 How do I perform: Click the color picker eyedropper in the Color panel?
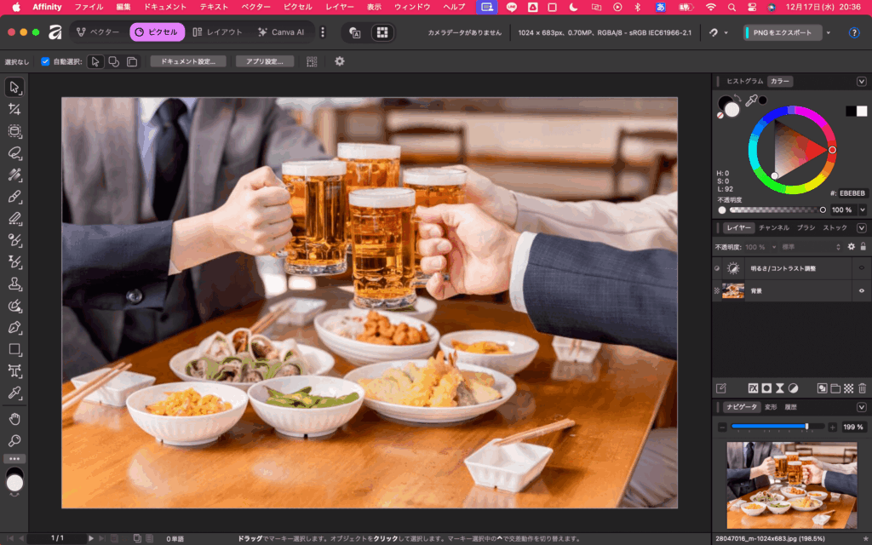[x=752, y=100]
